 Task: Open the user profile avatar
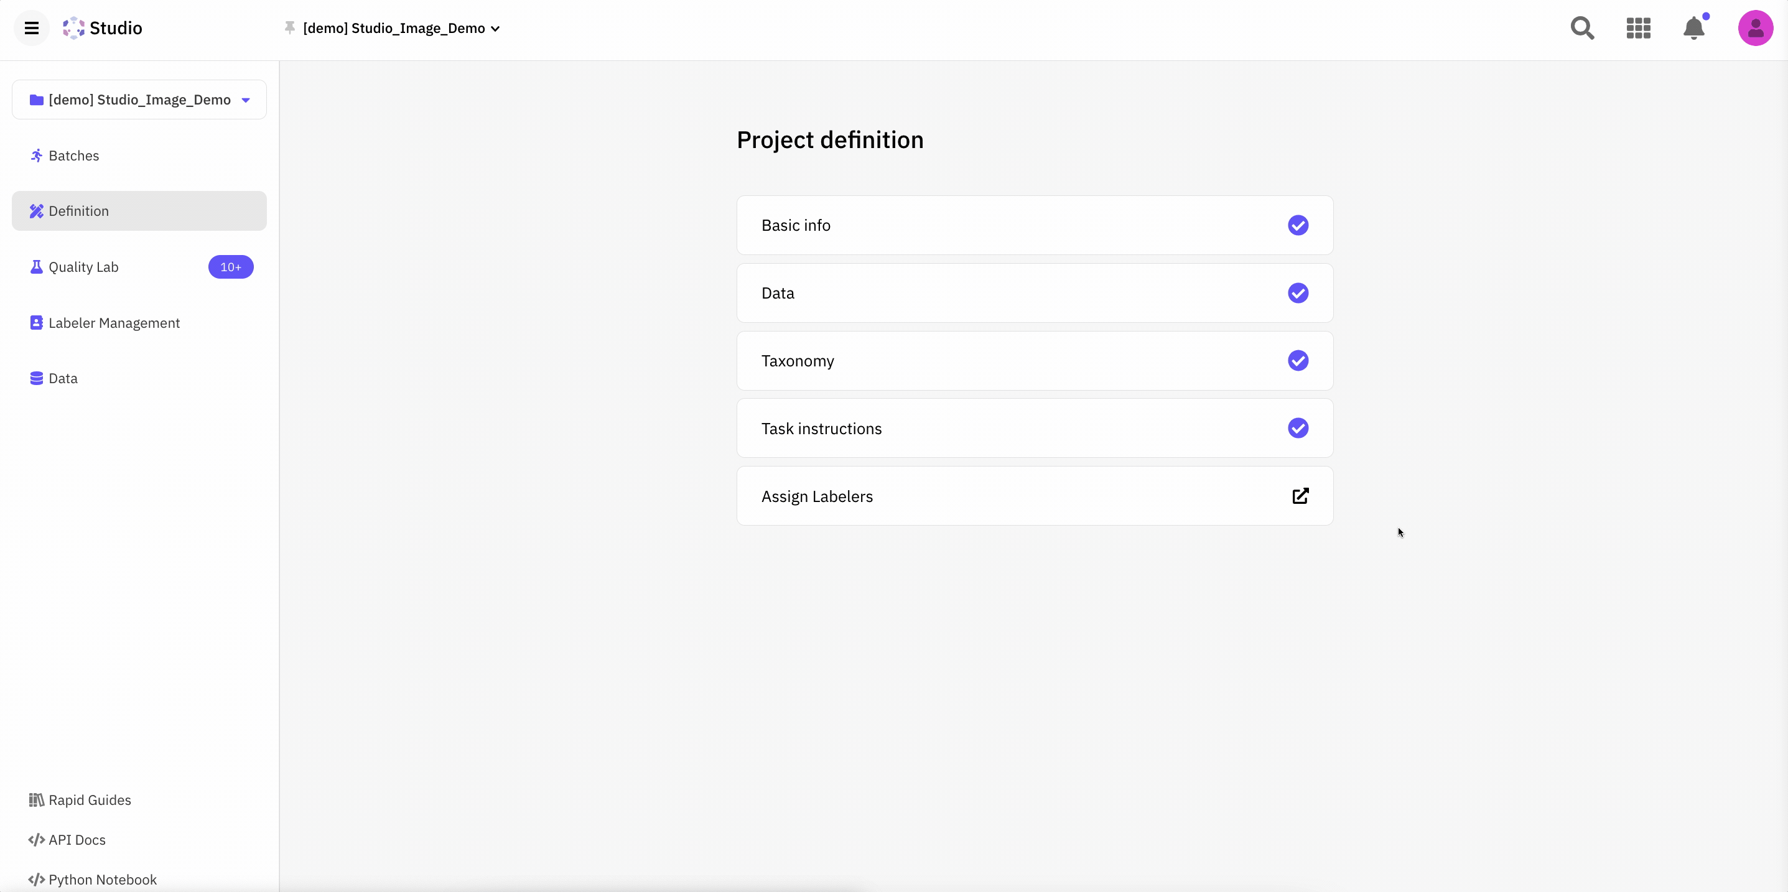click(1754, 28)
